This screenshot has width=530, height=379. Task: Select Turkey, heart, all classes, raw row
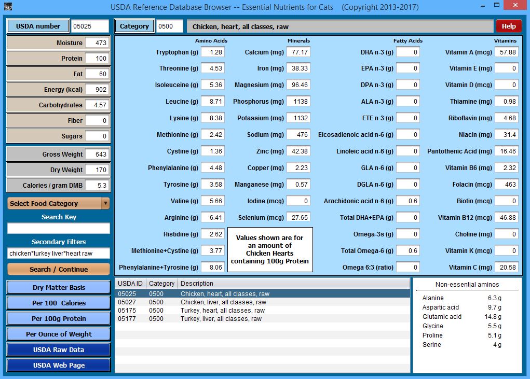click(222, 311)
